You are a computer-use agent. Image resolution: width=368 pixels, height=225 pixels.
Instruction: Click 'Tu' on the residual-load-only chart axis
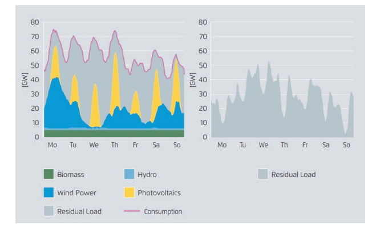[x=242, y=145]
